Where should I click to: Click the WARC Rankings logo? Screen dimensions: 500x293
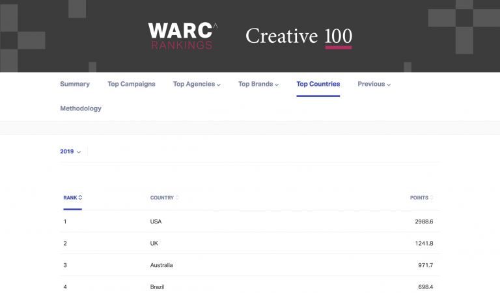tap(183, 36)
